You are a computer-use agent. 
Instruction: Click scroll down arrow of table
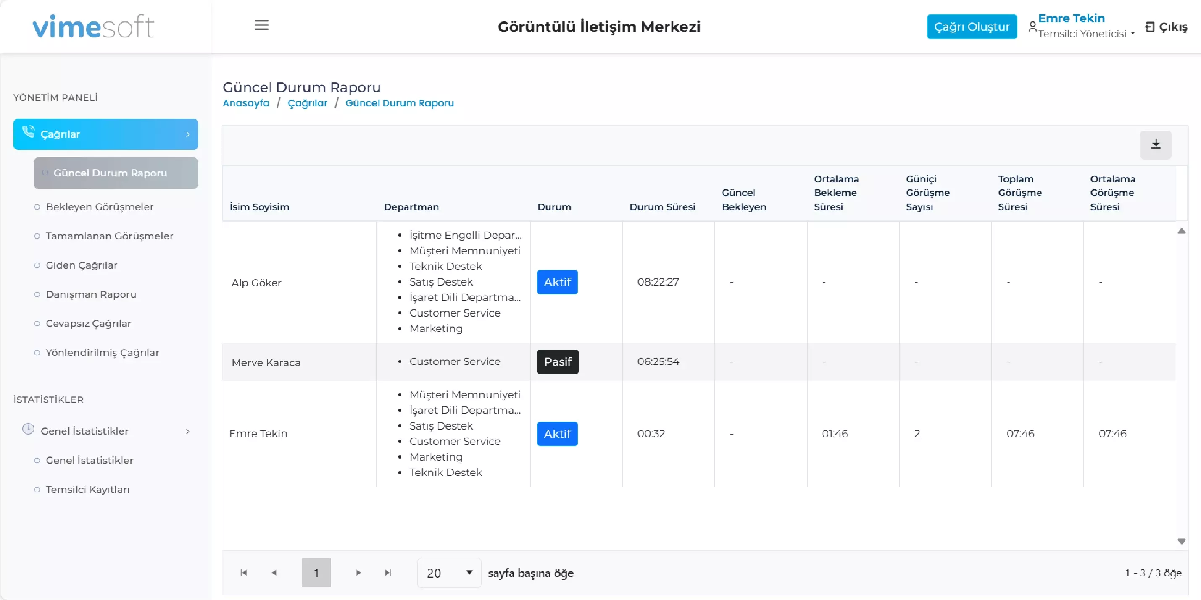[1181, 541]
